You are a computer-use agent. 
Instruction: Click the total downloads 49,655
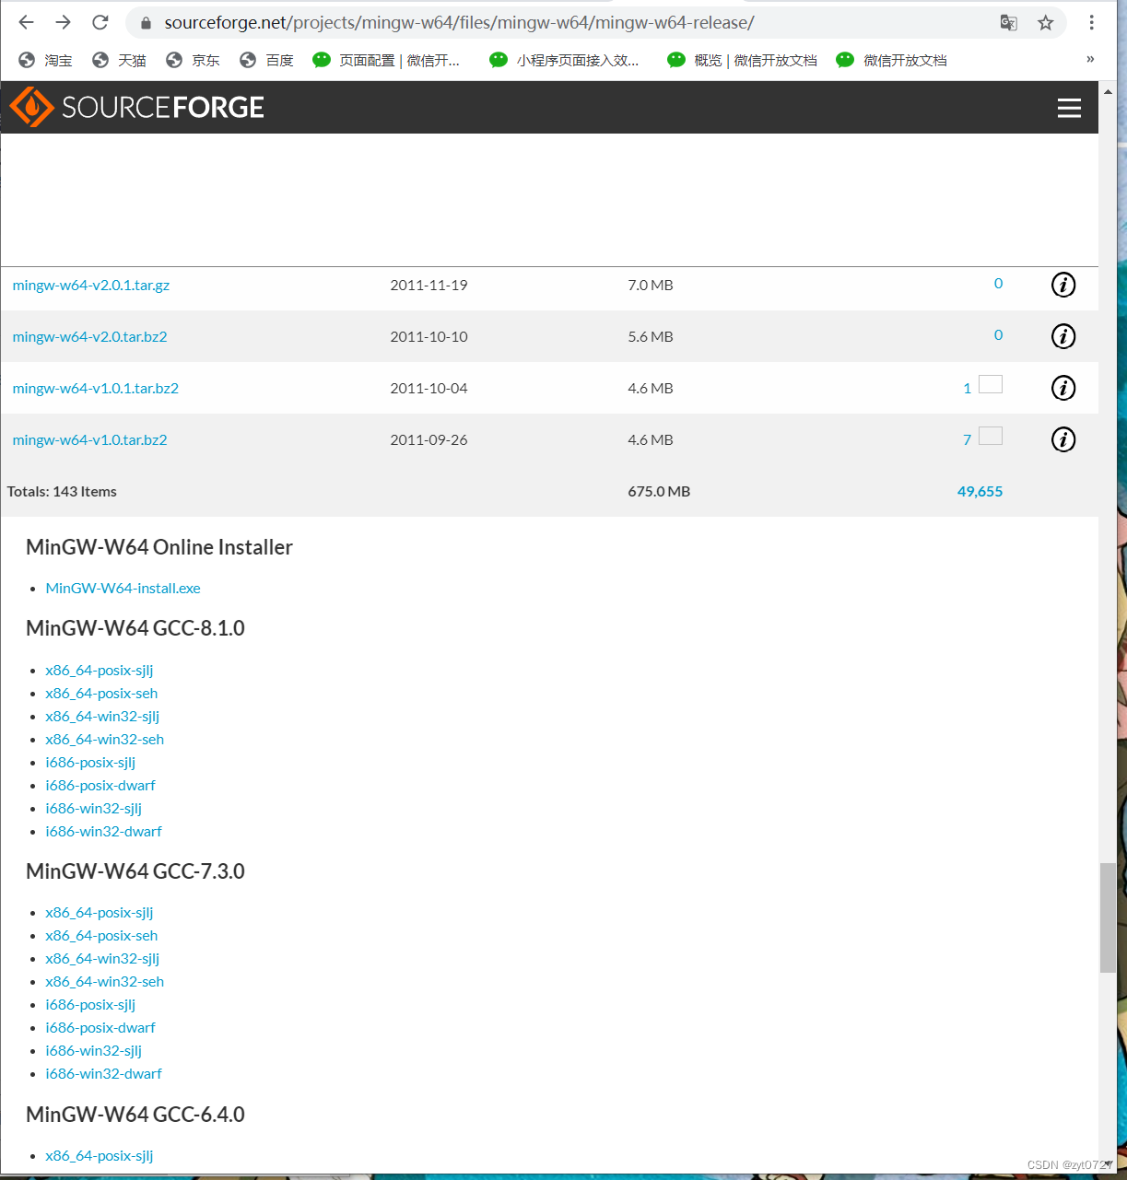click(x=980, y=492)
